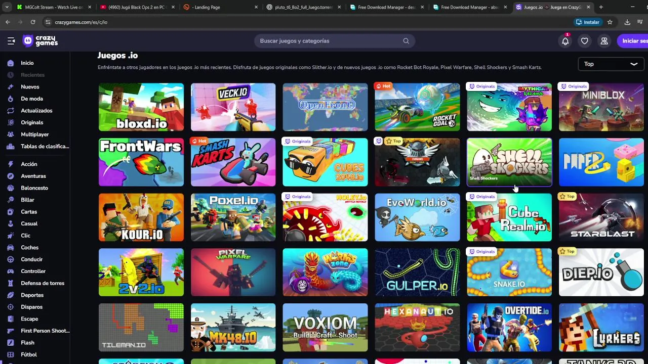Image resolution: width=648 pixels, height=364 pixels.
Task: Click the Recientes sidebar item
Action: (x=32, y=75)
